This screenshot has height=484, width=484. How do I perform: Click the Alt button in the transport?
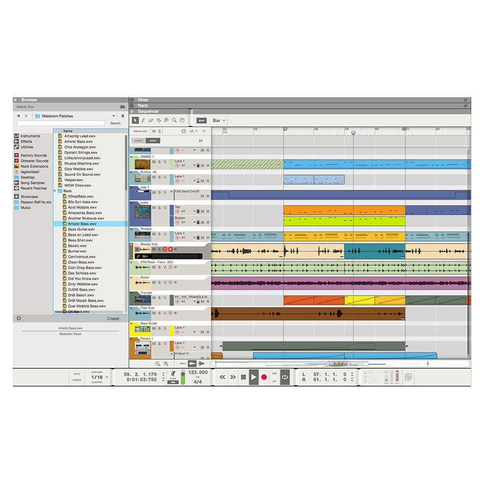pyautogui.click(x=275, y=381)
